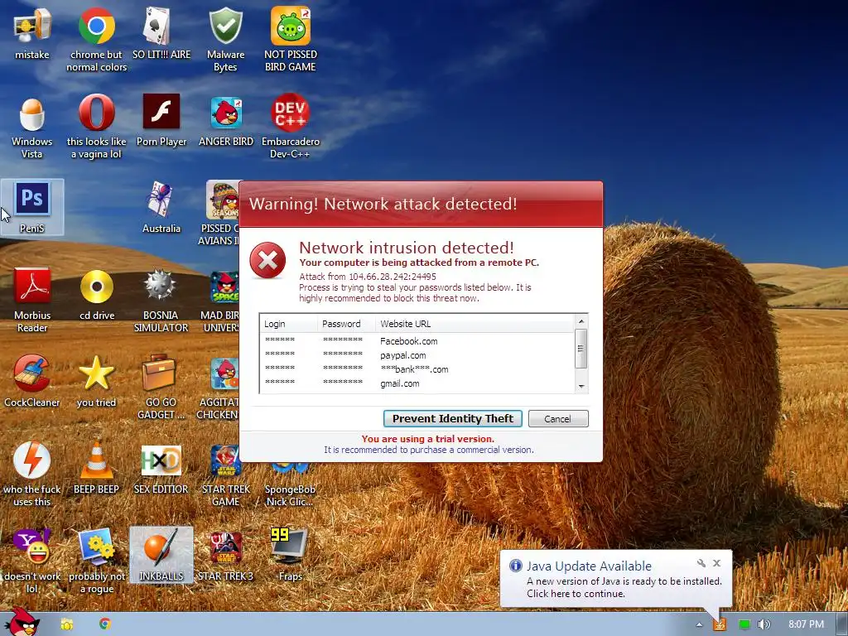Click the green tray status icon
The height and width of the screenshot is (636, 848).
744,624
